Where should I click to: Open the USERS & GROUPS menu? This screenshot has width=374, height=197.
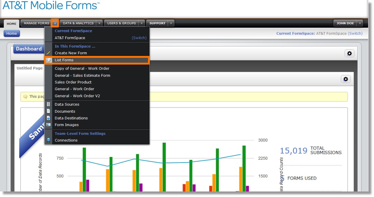click(x=121, y=23)
